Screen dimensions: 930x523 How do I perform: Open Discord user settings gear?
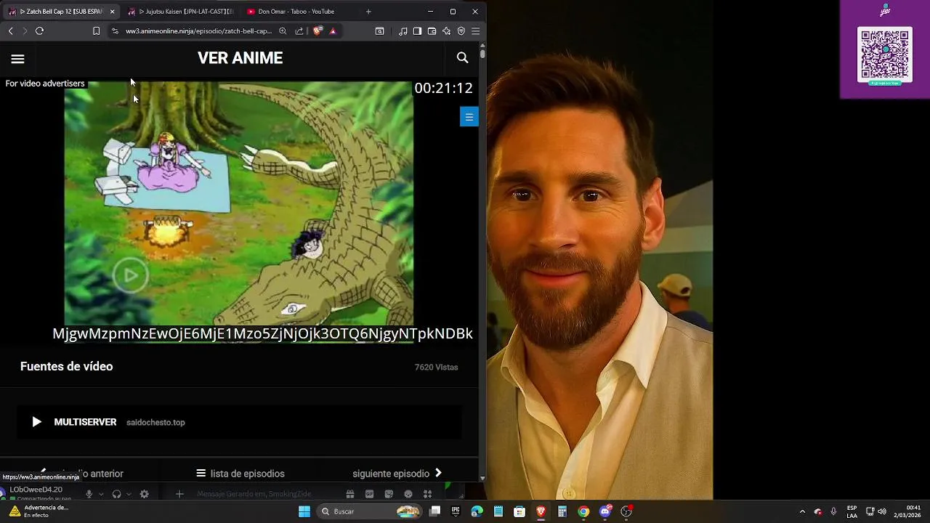145,494
